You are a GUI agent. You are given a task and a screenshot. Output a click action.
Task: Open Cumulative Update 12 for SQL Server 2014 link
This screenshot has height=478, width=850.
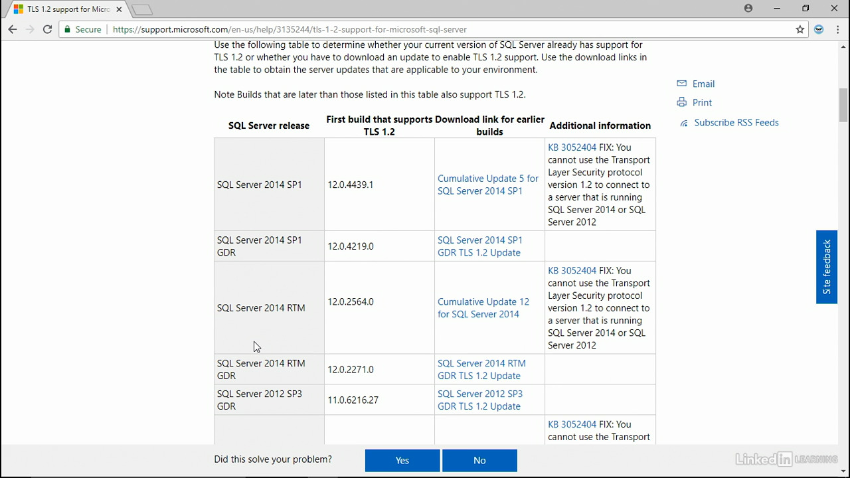tap(483, 308)
